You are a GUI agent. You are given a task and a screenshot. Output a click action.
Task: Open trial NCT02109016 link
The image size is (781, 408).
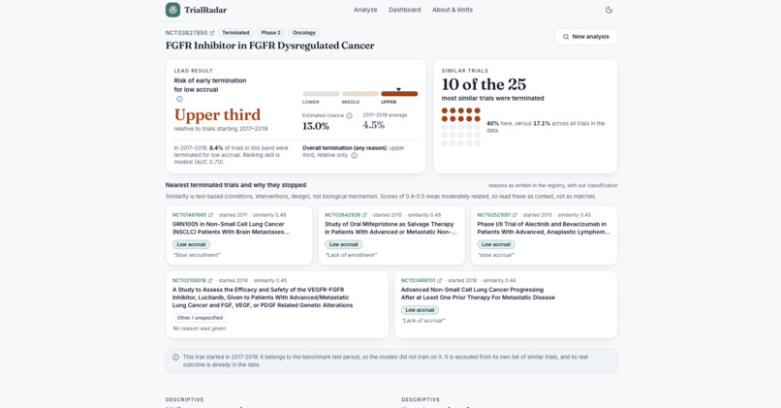click(189, 280)
